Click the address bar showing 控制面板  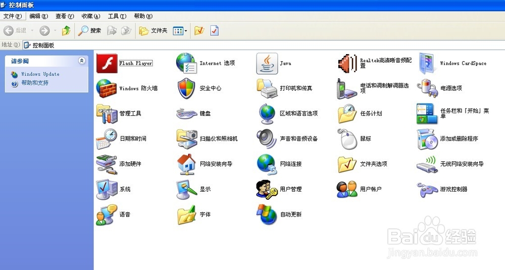pyautogui.click(x=264, y=45)
